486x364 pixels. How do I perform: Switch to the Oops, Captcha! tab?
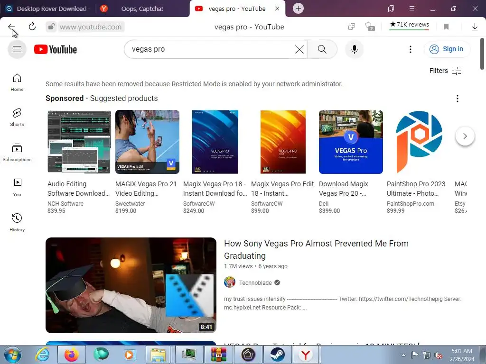coord(142,9)
